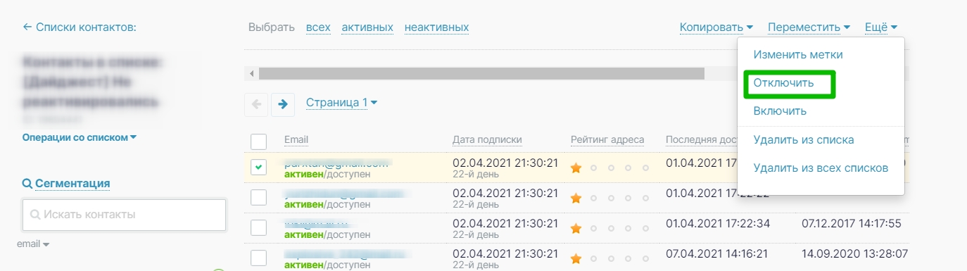The image size is (967, 271).
Task: Check the second contact row checkbox
Action: (x=259, y=197)
